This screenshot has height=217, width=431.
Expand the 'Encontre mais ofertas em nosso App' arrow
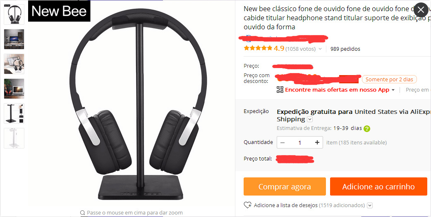click(393, 90)
